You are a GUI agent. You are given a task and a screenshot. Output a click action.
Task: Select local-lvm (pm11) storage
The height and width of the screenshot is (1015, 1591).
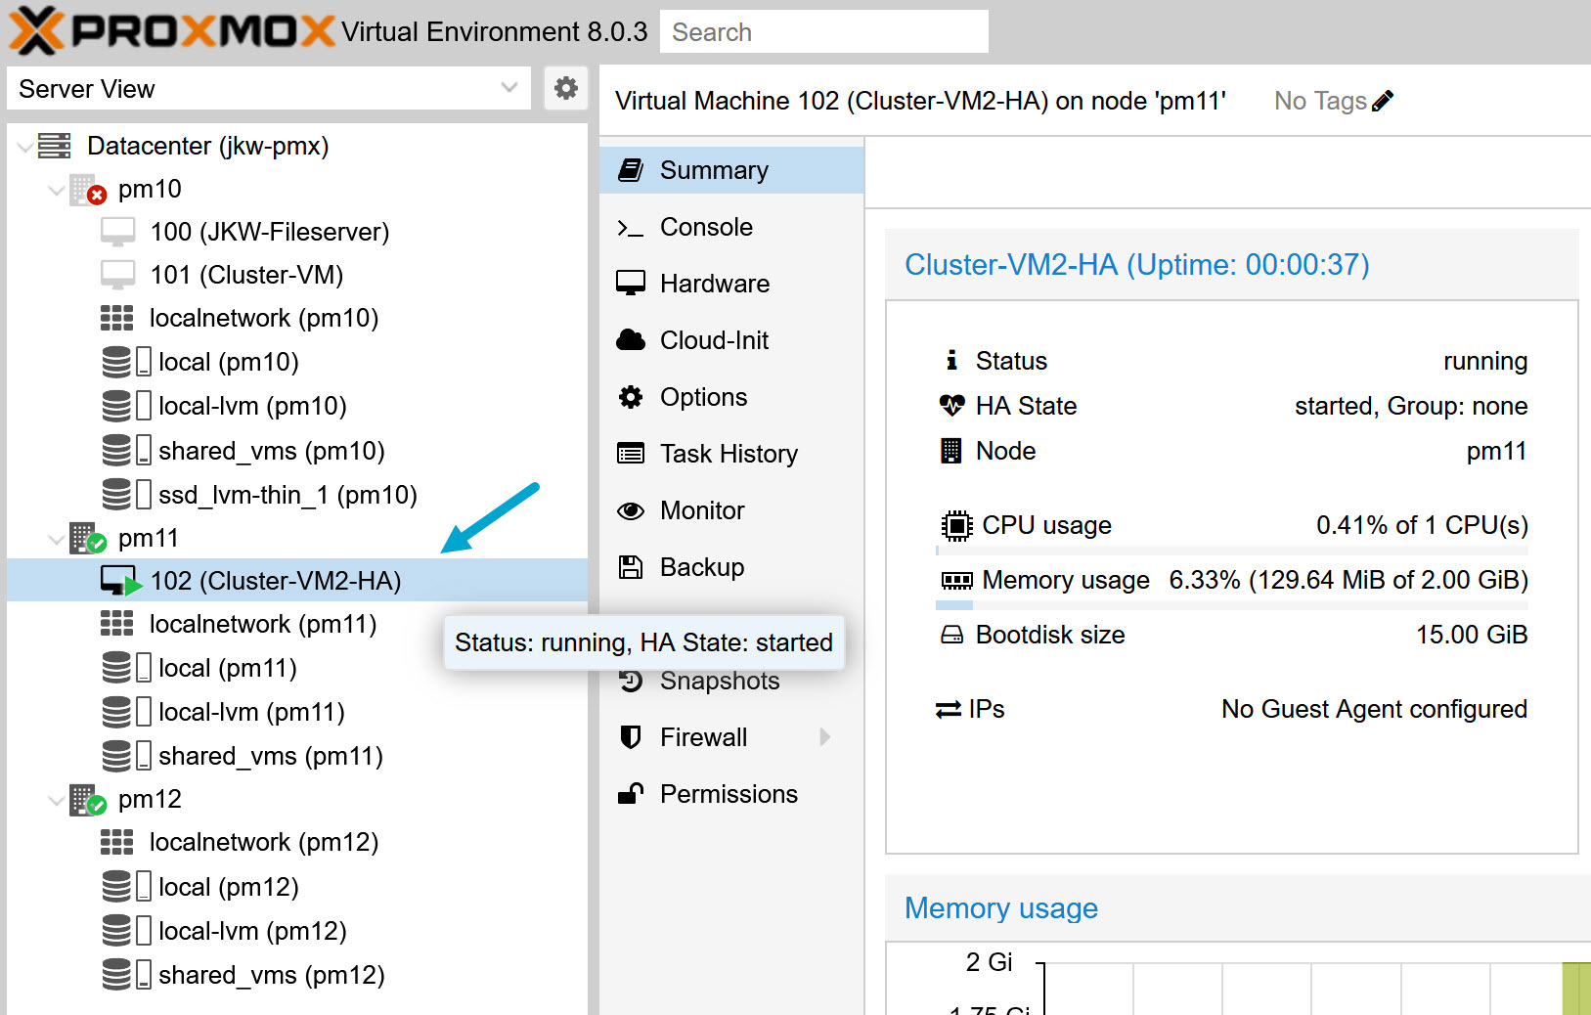[x=251, y=712]
